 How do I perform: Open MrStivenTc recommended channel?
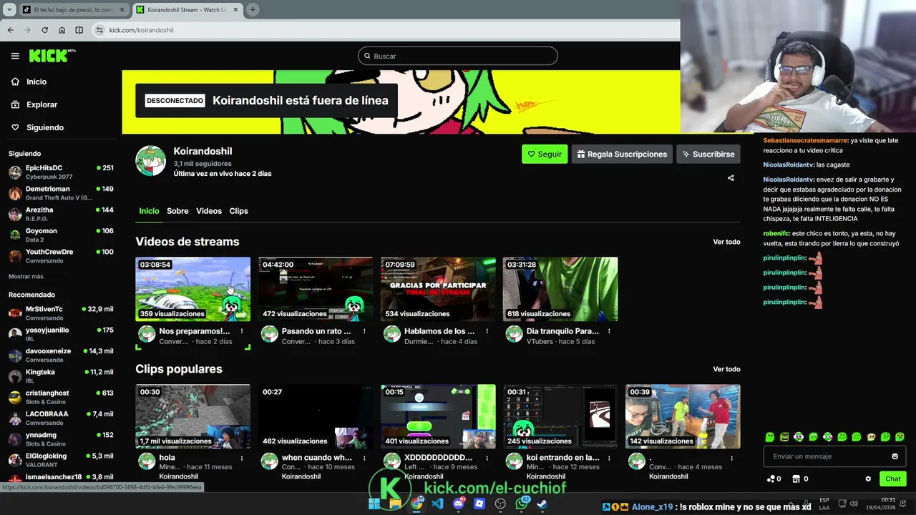tap(61, 313)
